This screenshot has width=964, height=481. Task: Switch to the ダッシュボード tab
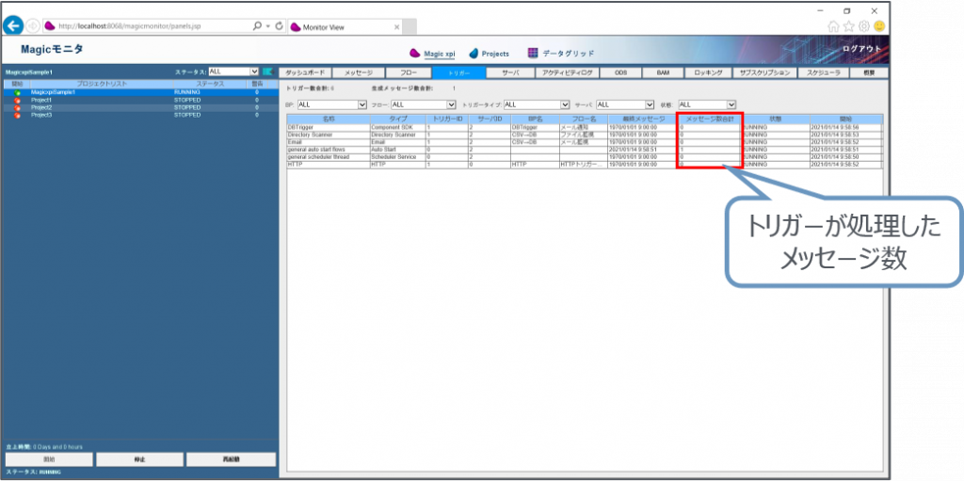pos(304,72)
